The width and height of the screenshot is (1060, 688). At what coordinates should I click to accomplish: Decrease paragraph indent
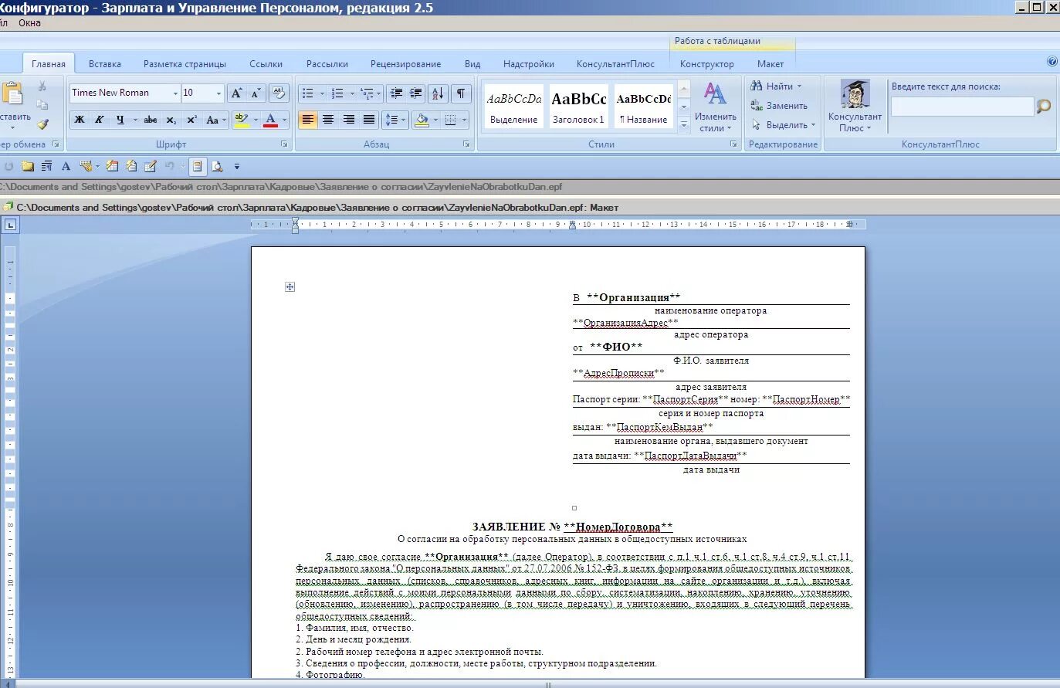[397, 93]
